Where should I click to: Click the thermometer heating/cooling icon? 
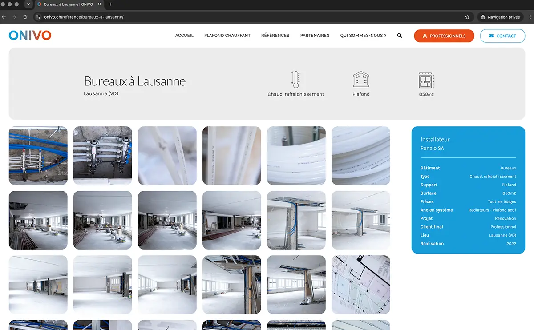295,80
